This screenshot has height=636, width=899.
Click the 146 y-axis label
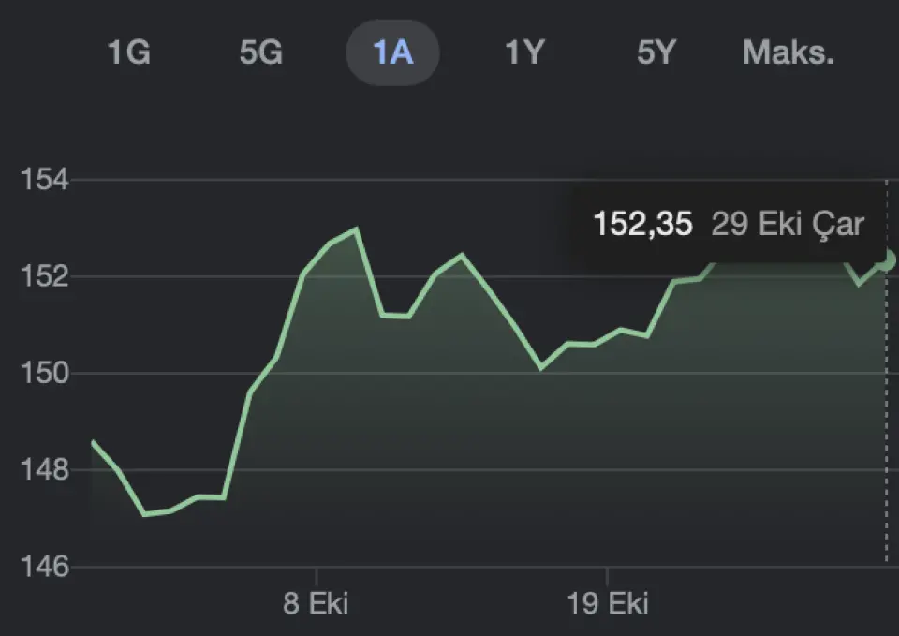click(x=43, y=568)
